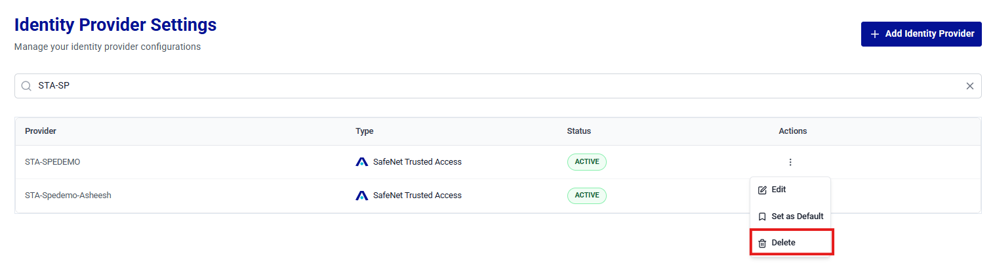
Task: Choose Delete from the actions menu
Action: pyautogui.click(x=790, y=243)
